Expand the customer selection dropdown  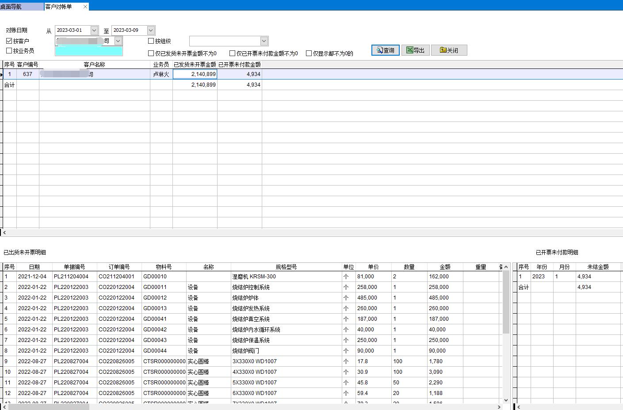[118, 41]
